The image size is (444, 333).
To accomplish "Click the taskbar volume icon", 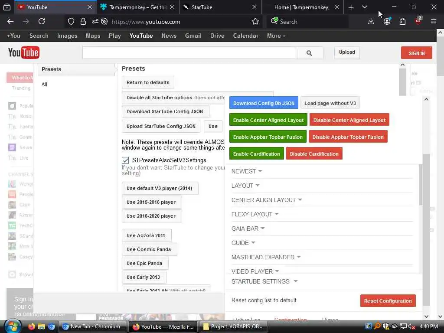I will 412,326.
